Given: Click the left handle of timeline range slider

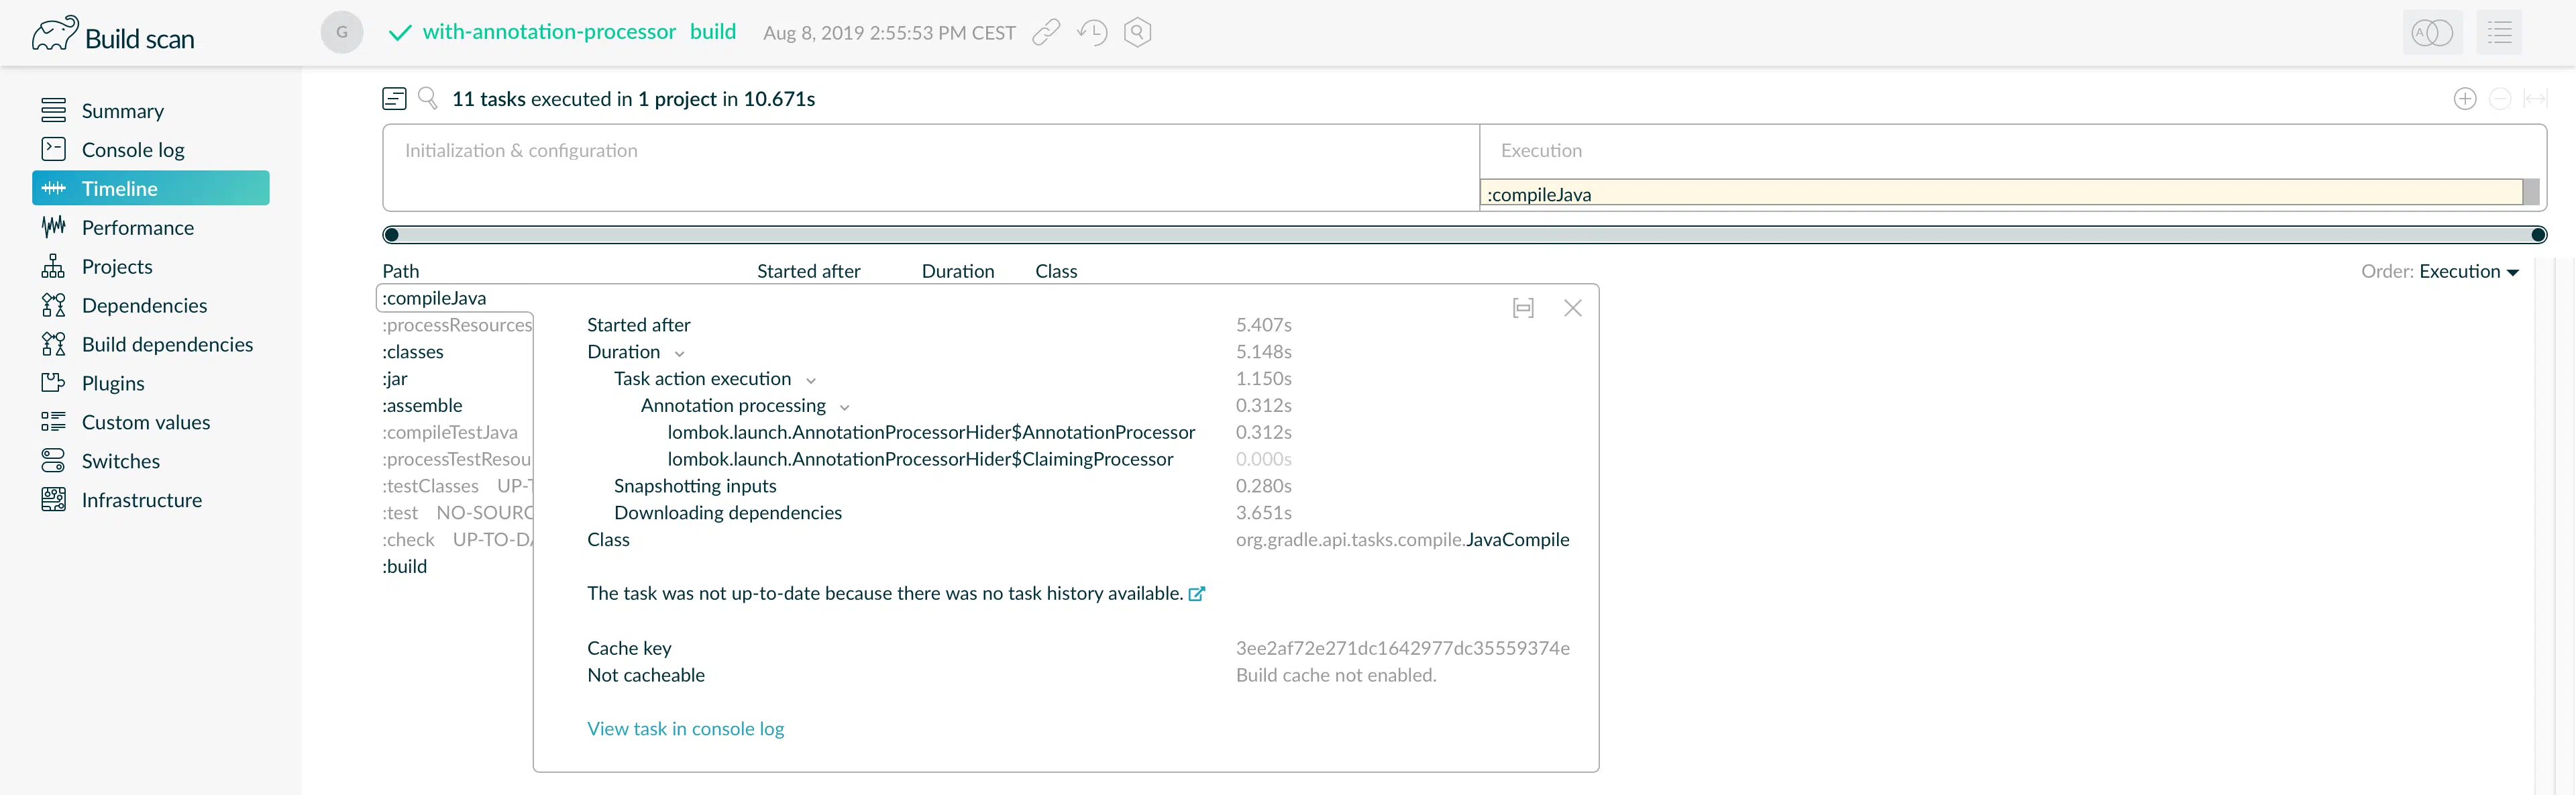Looking at the screenshot, I should (391, 235).
